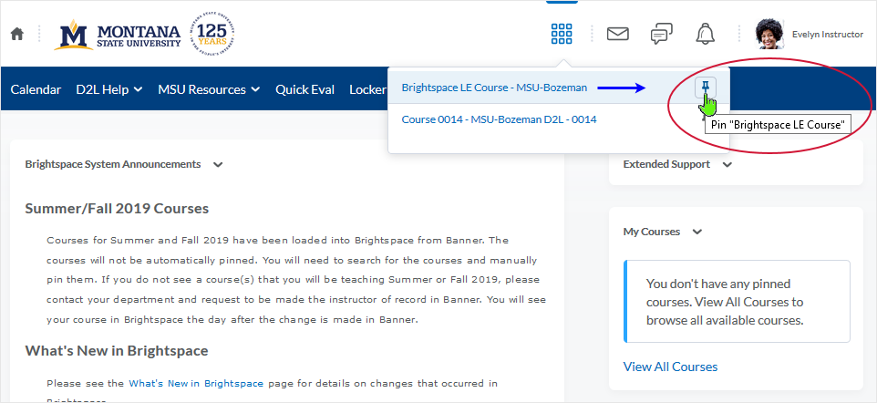Expand D2L Help menu
877x403 pixels.
(109, 89)
